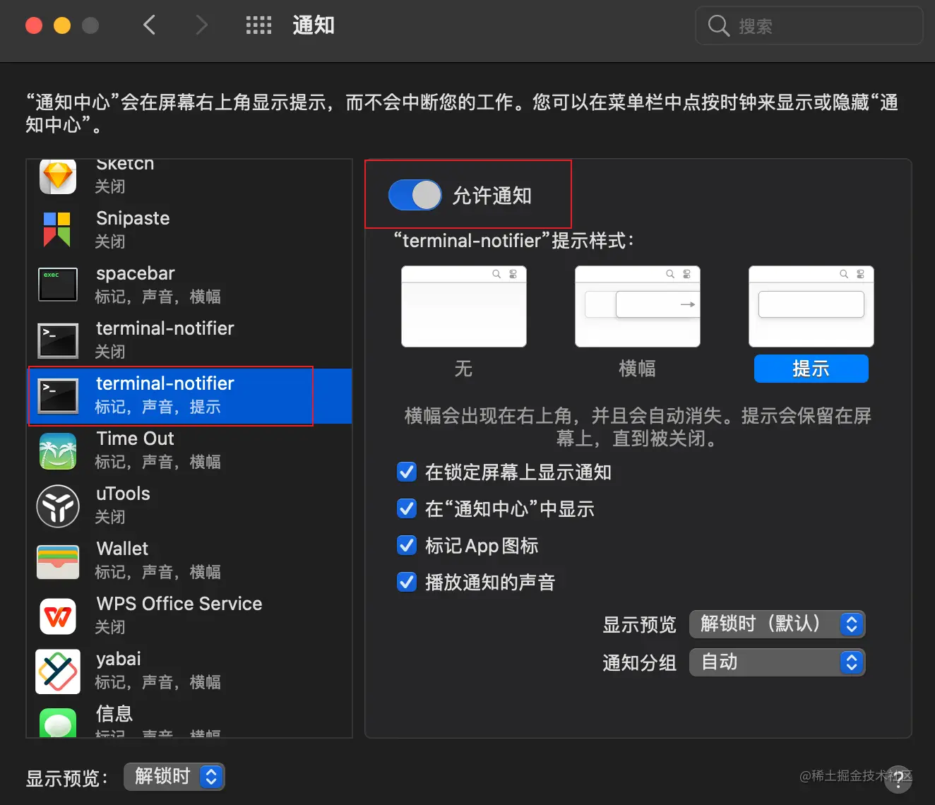Minimize the window with yellow button
Image resolution: width=935 pixels, height=805 pixels.
pyautogui.click(x=62, y=25)
